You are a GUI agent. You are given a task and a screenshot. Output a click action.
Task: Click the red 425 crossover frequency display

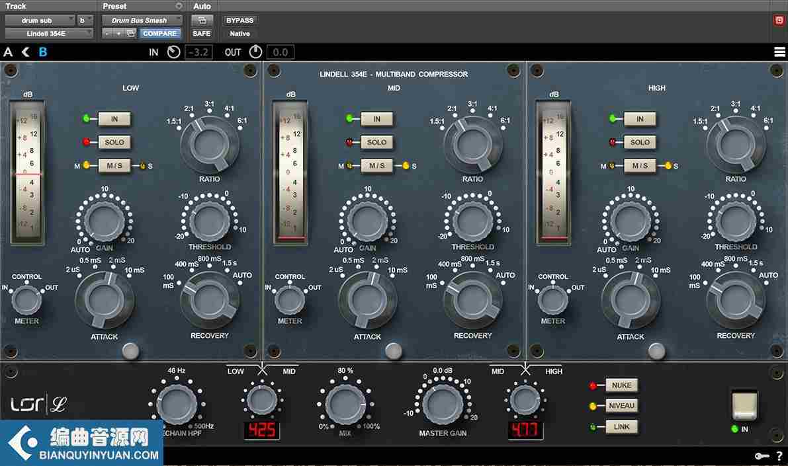[x=262, y=430]
